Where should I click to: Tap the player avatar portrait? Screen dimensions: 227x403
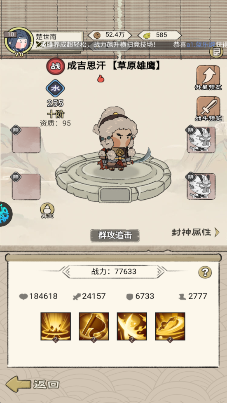pyautogui.click(x=19, y=42)
